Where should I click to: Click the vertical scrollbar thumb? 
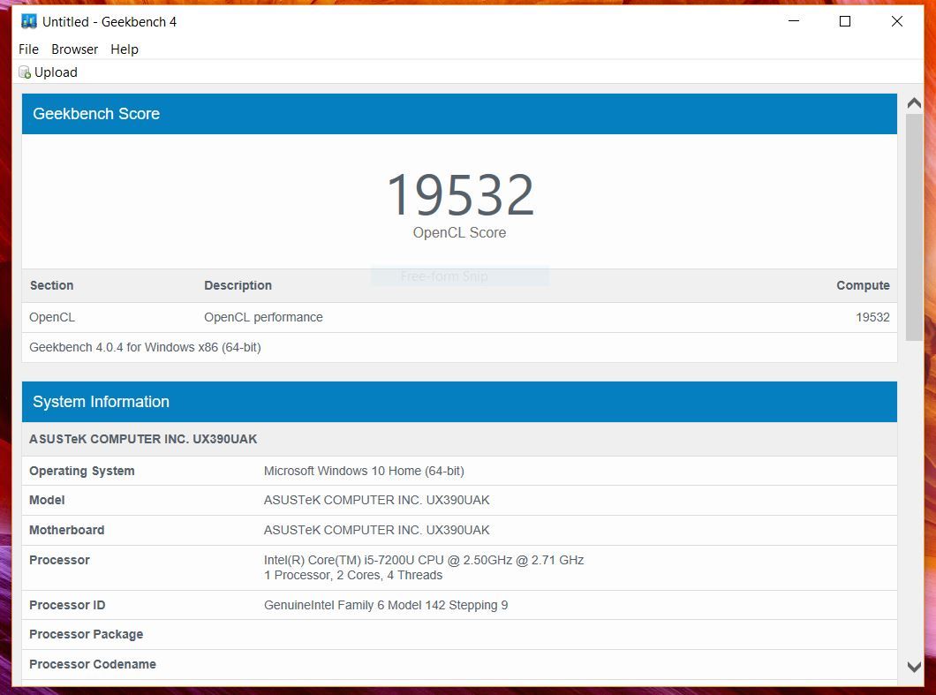pos(914,227)
